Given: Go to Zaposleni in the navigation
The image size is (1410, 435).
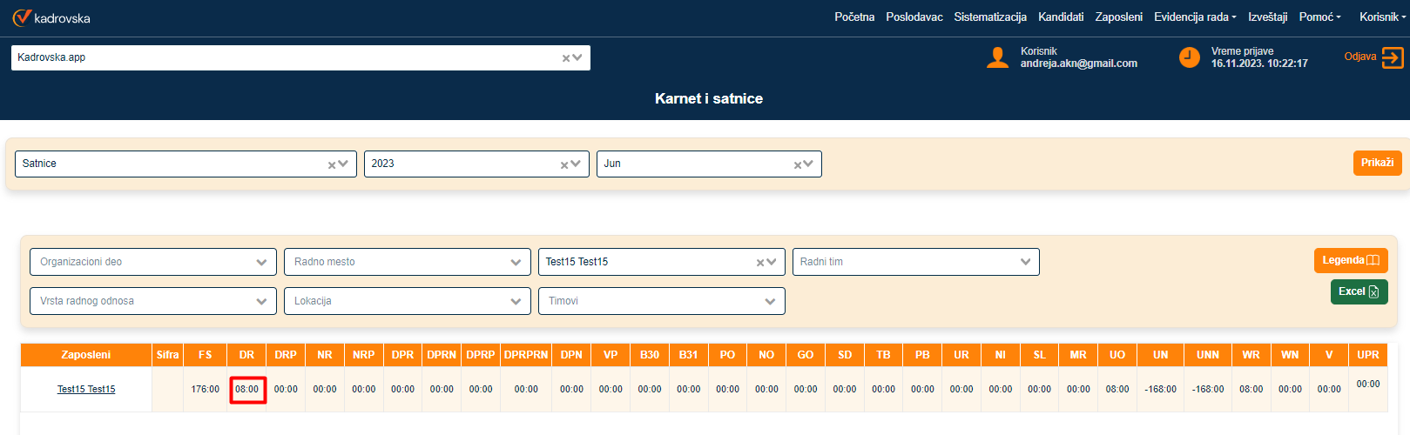Looking at the screenshot, I should [x=1118, y=17].
